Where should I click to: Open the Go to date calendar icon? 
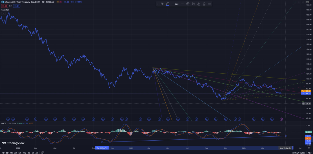(x=43, y=153)
